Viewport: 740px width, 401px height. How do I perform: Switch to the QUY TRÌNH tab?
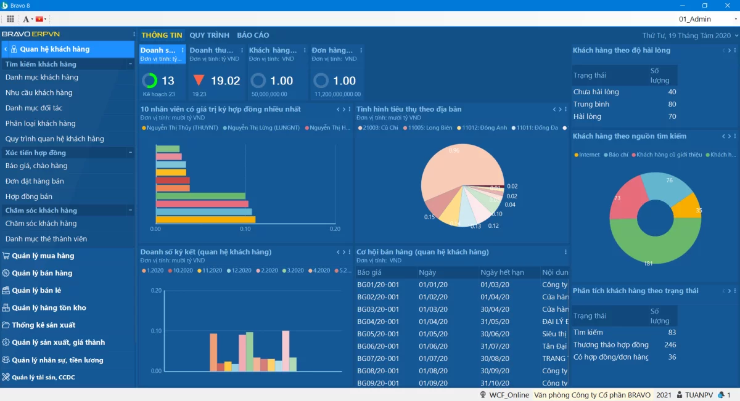point(209,35)
